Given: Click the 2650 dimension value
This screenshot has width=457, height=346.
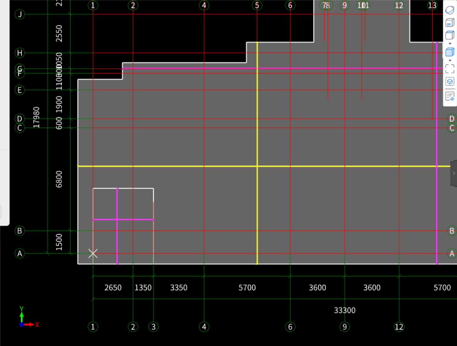Looking at the screenshot, I should pyautogui.click(x=113, y=287).
